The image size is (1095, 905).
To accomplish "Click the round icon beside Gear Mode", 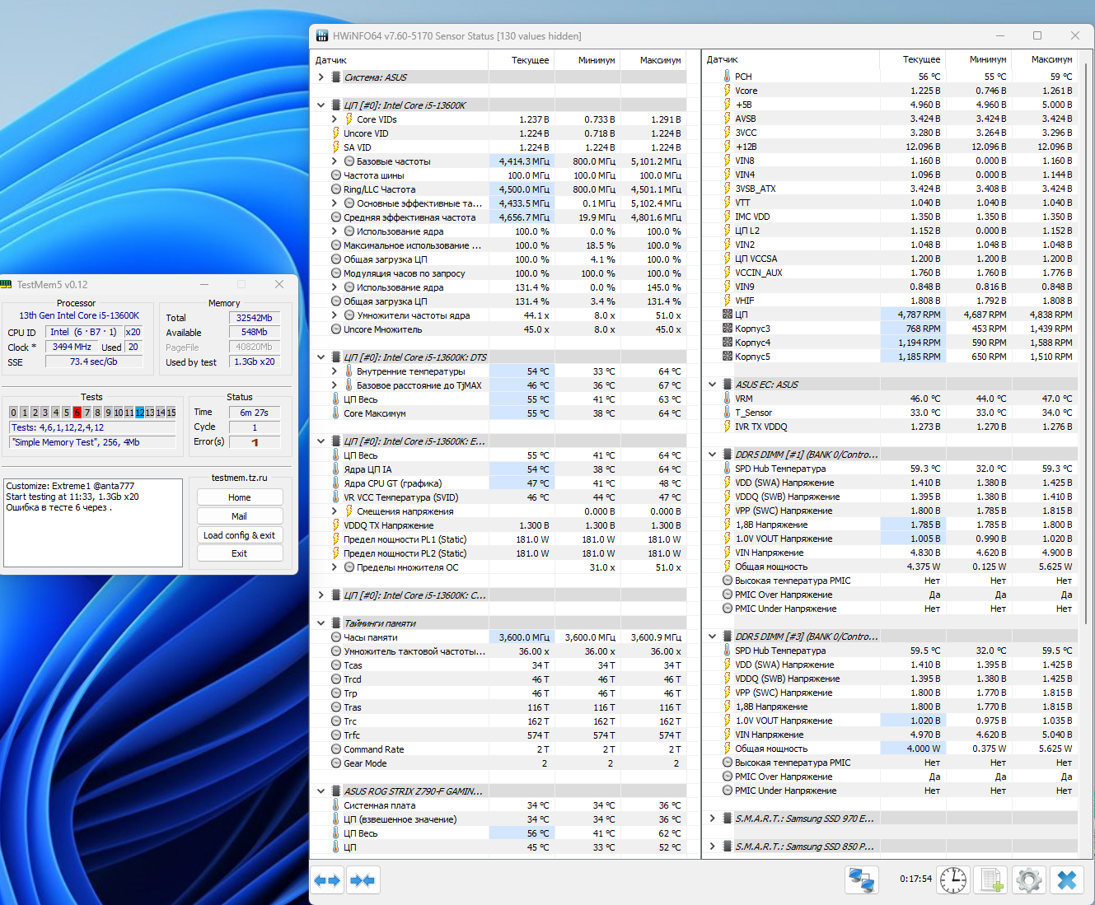I will click(x=336, y=763).
